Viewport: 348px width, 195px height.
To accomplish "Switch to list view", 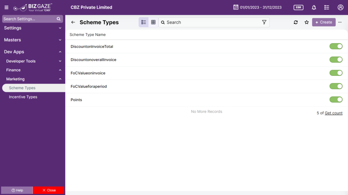I will coord(144,22).
